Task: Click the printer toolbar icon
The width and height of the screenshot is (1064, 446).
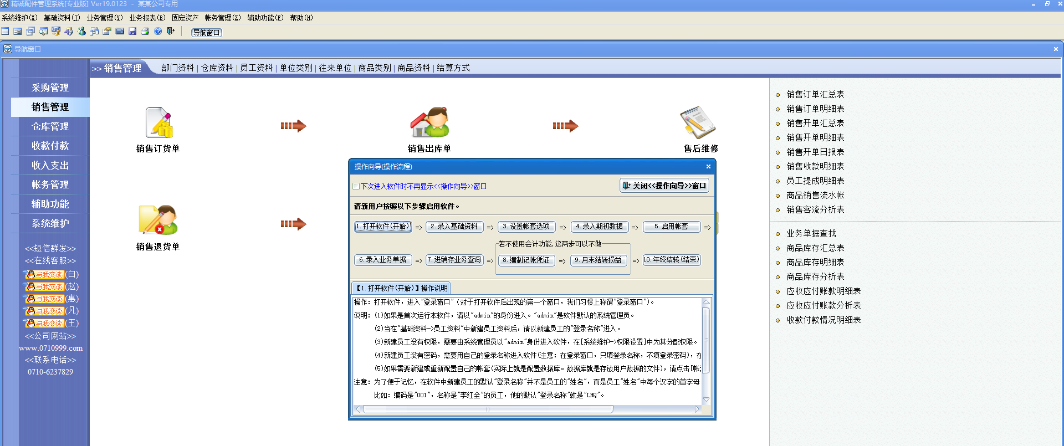Action: [x=145, y=31]
